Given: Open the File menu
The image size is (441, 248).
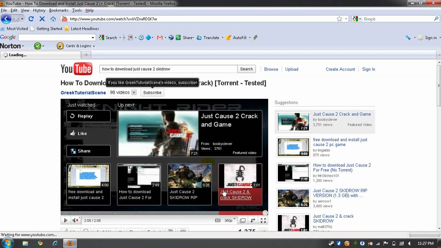Looking at the screenshot, I should coord(4,10).
